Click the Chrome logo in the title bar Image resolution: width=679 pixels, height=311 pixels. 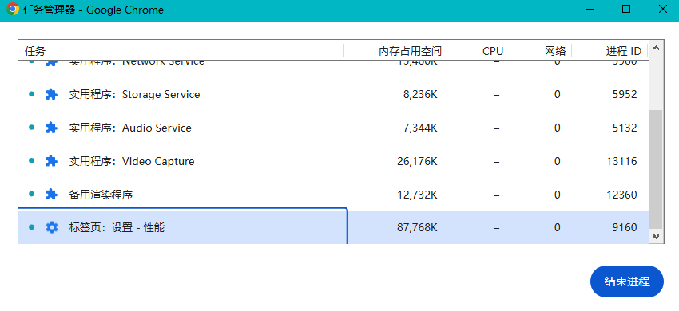[x=13, y=10]
